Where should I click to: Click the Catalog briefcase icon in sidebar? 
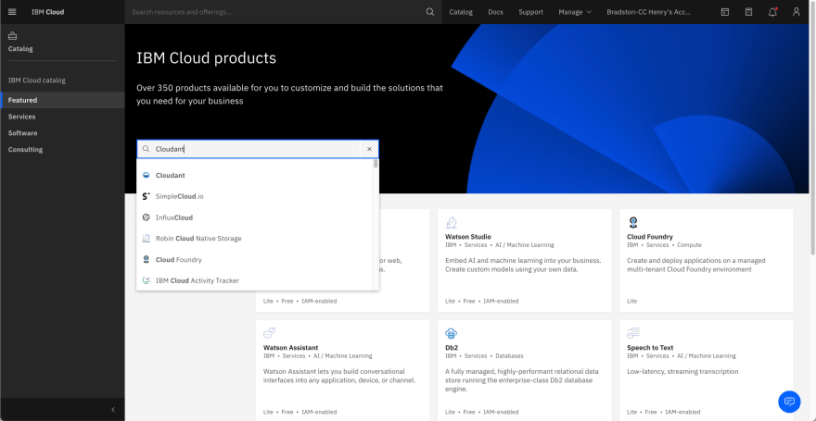[12, 36]
